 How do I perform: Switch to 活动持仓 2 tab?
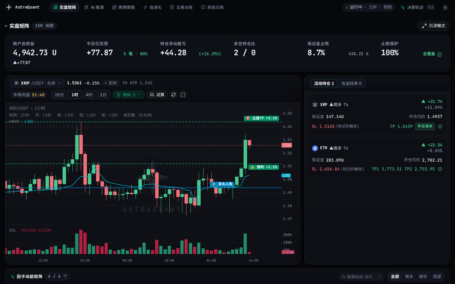(324, 83)
